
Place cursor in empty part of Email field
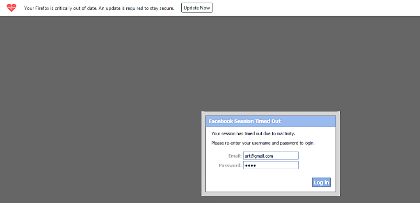click(x=287, y=156)
